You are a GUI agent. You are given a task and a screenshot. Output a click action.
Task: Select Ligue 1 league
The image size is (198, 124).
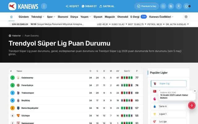169,114
